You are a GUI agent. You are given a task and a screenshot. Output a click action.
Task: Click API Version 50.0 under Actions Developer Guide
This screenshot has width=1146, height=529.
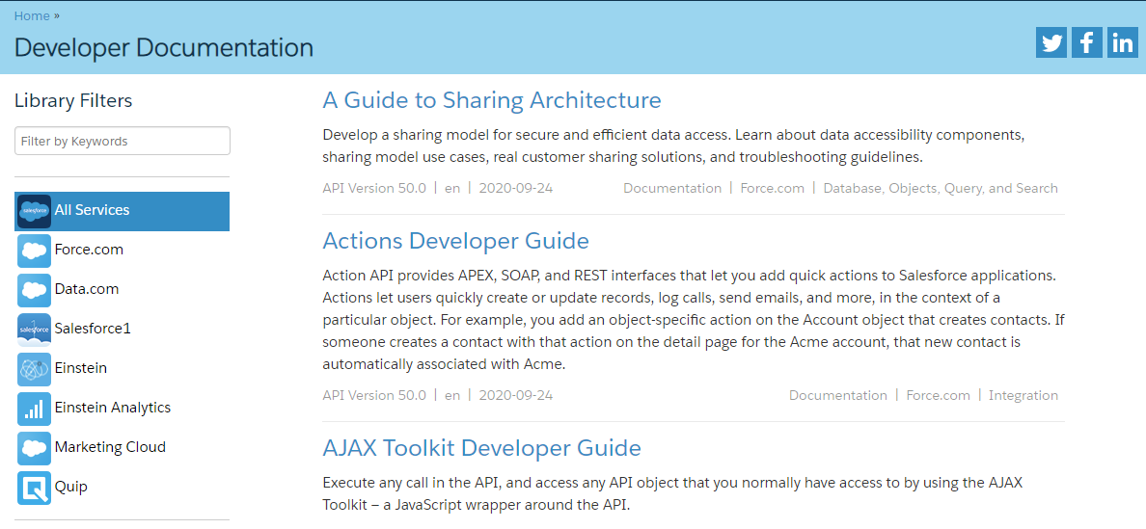374,395
